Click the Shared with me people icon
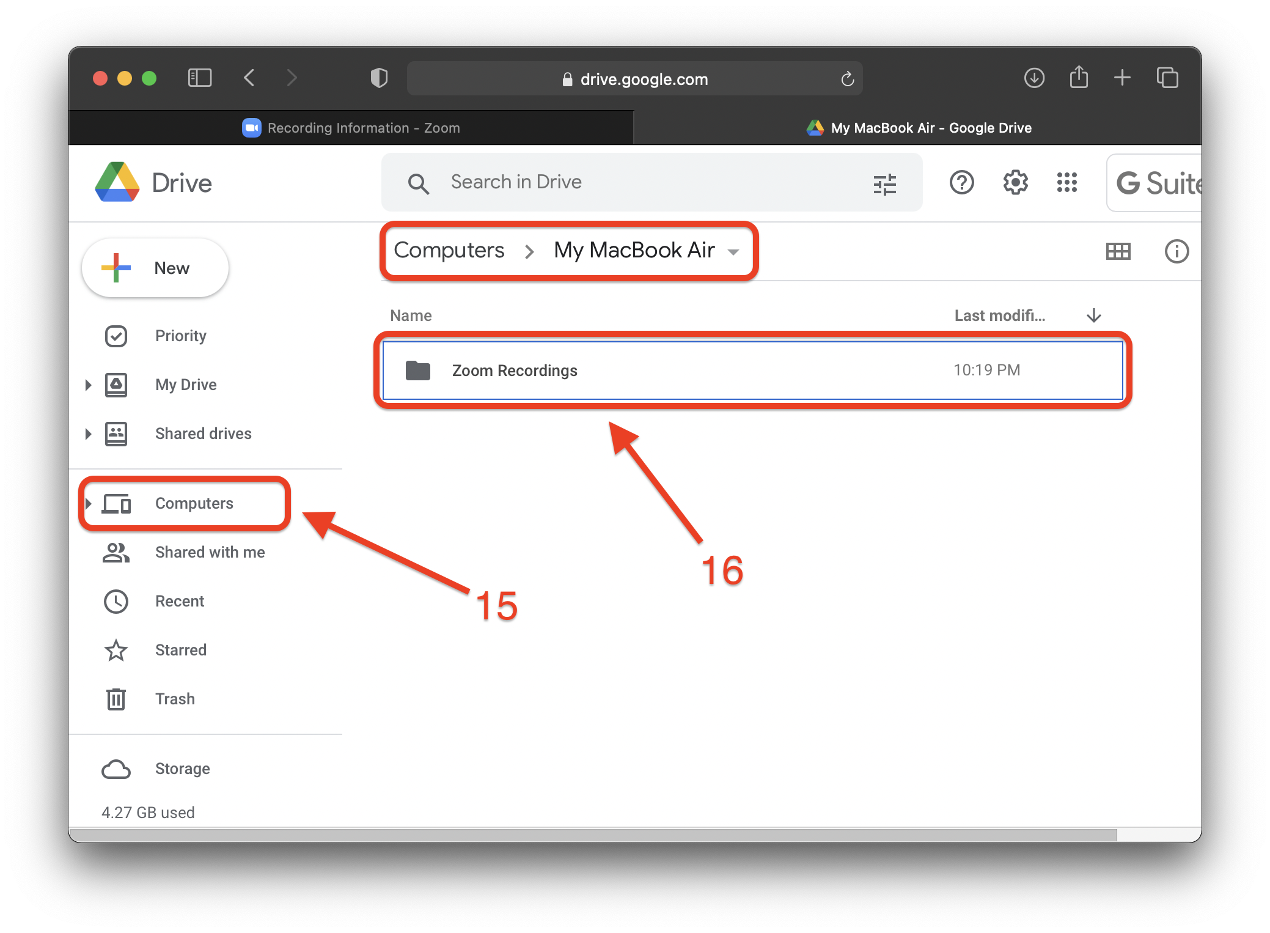 [x=116, y=552]
